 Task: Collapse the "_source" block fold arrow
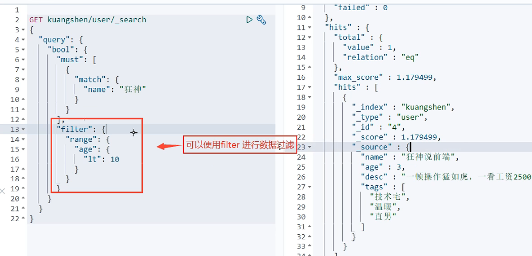point(309,147)
